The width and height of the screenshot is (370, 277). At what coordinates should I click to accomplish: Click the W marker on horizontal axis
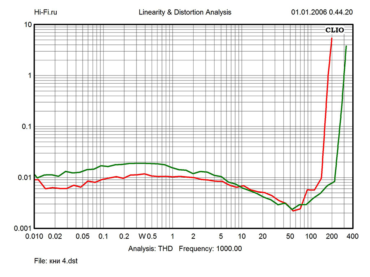pos(142,236)
